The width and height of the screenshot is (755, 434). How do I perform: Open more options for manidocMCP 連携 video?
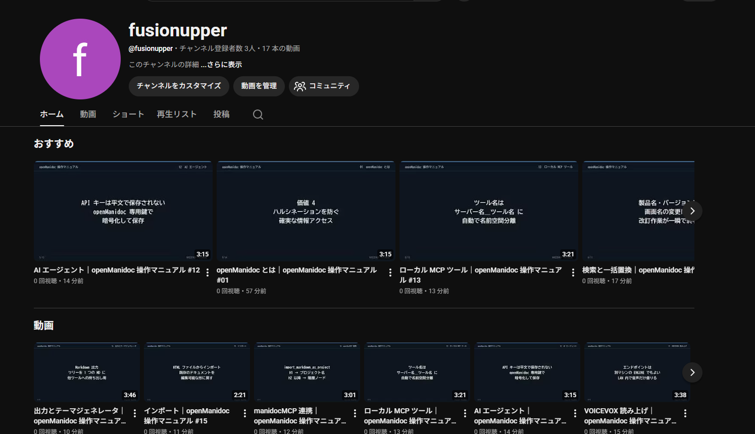pyautogui.click(x=355, y=413)
